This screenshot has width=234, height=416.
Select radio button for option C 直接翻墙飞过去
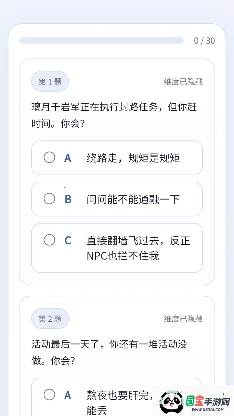click(x=49, y=240)
